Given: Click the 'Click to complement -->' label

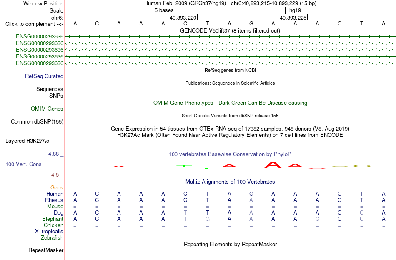Looking at the screenshot, I should pyautogui.click(x=34, y=24).
